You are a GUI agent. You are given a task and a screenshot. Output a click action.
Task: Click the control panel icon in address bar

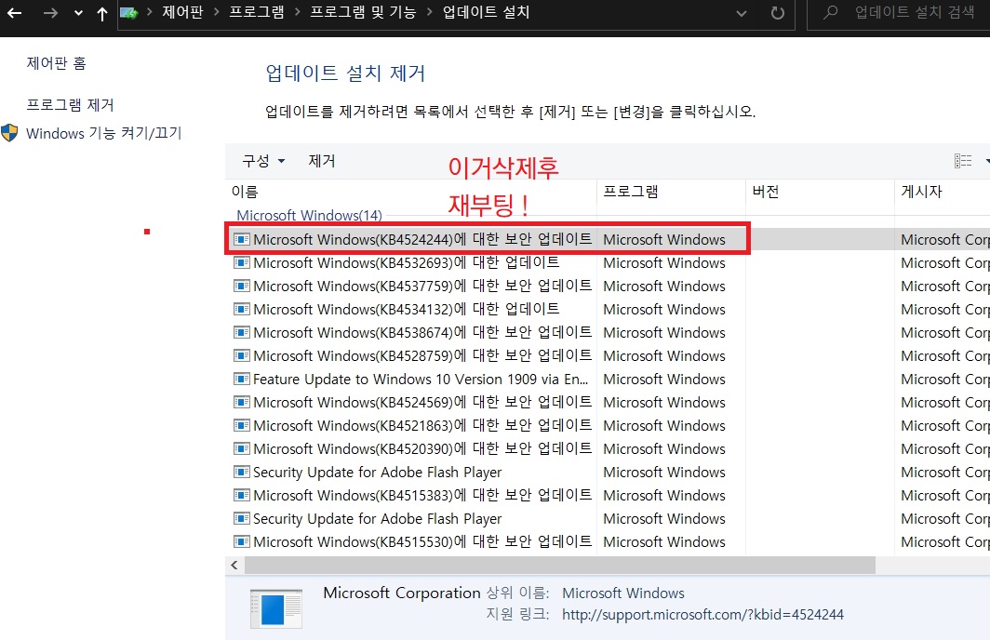click(128, 13)
